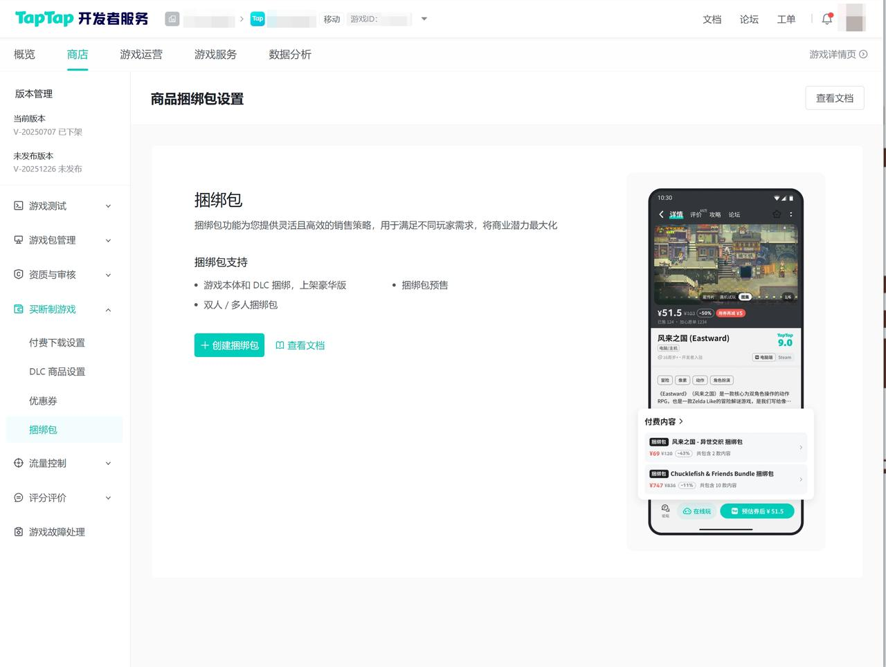Open the 查看文档 link beside create button
Viewport: 886px width, 667px height.
point(300,345)
